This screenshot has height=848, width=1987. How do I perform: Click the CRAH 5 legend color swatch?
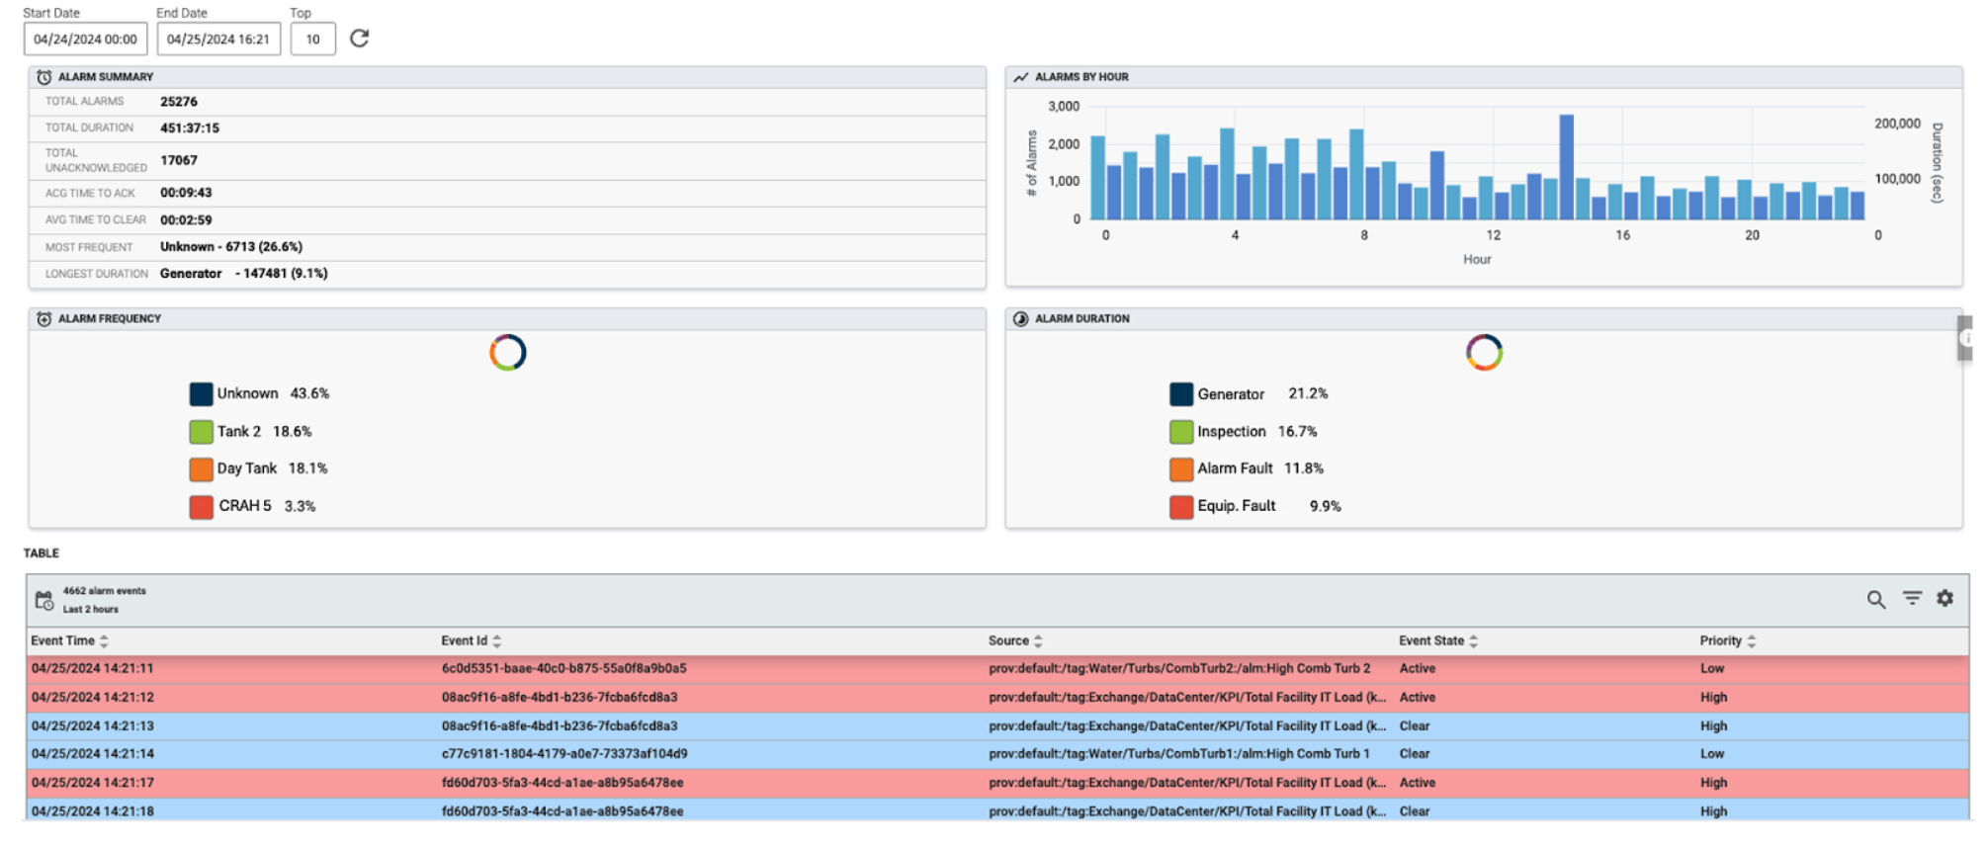click(202, 507)
